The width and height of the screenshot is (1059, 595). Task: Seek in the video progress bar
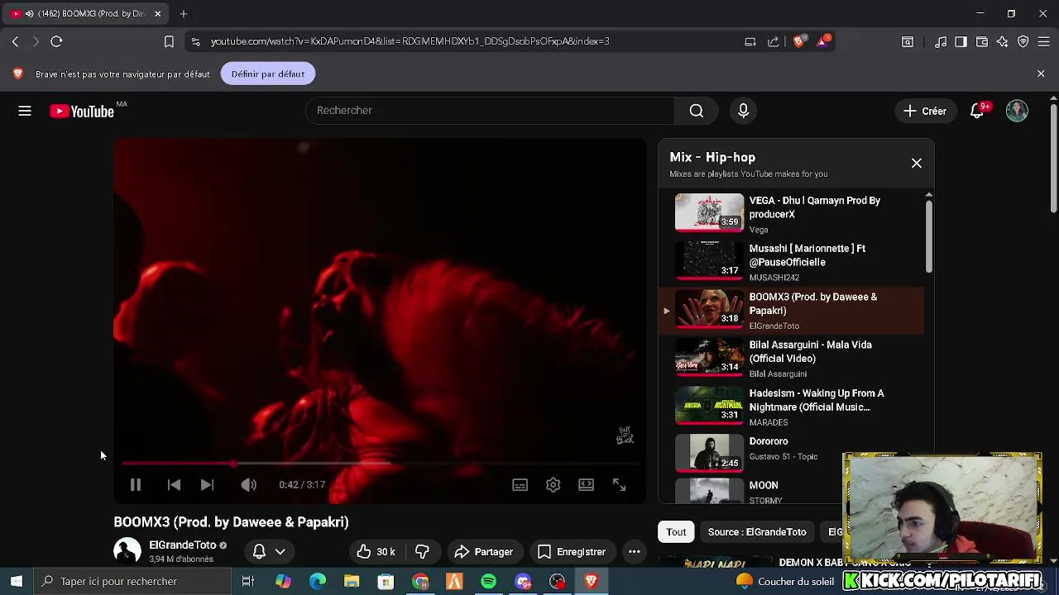pyautogui.click(x=380, y=464)
